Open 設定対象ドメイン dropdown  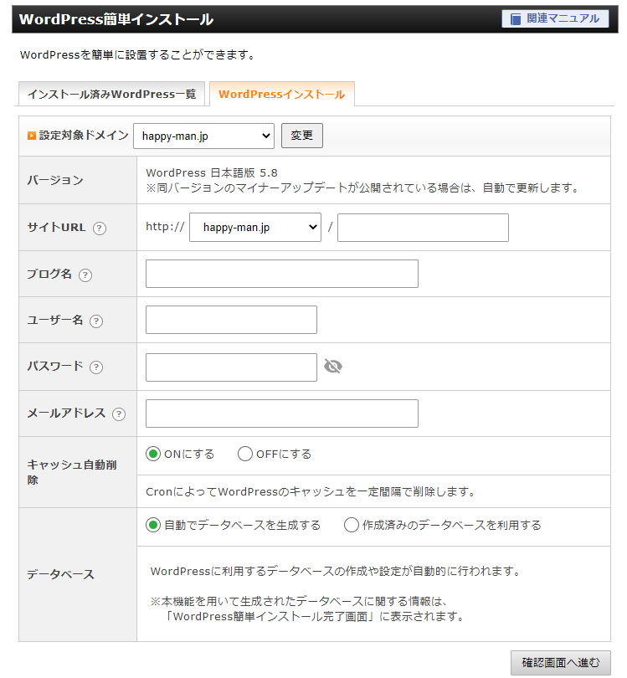click(x=203, y=136)
